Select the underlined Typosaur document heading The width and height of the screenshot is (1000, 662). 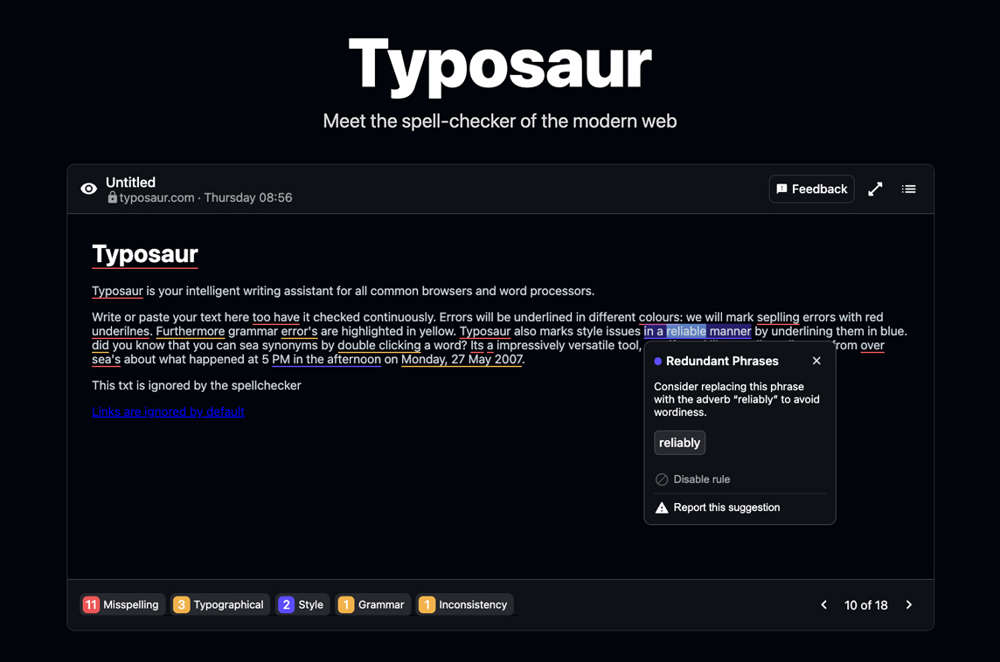point(145,254)
